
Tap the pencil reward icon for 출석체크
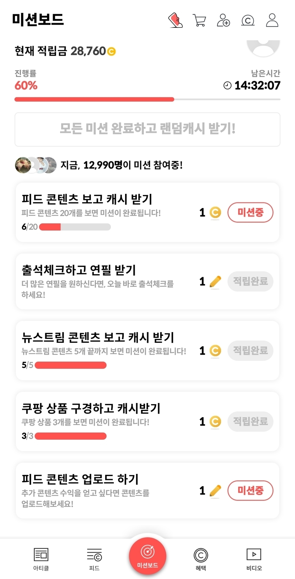[x=215, y=281]
